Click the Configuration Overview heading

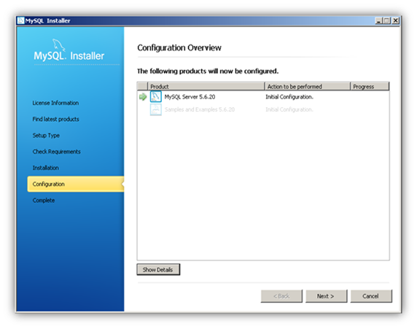point(179,47)
